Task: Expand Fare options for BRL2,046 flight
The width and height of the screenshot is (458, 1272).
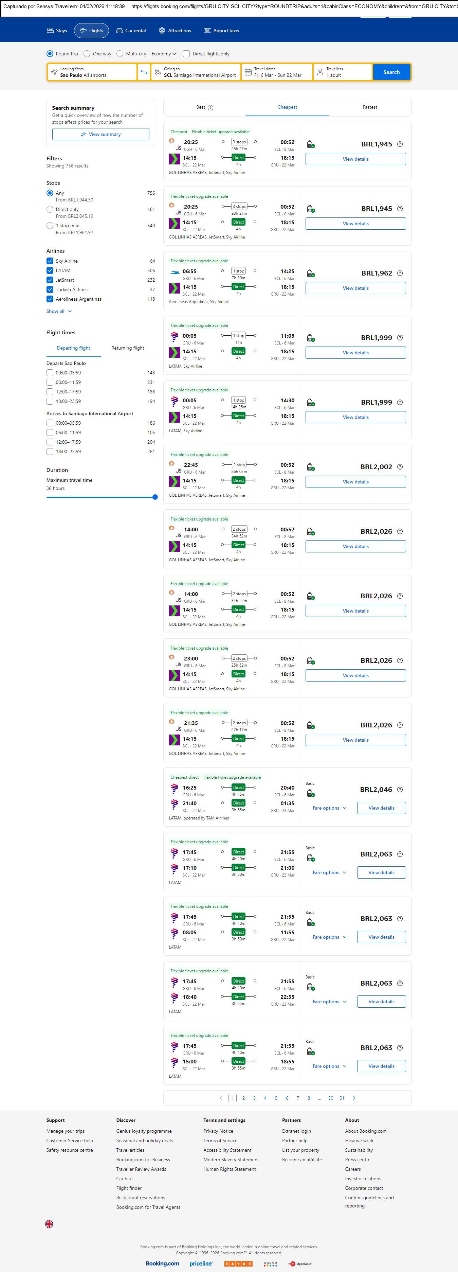Action: point(329,808)
